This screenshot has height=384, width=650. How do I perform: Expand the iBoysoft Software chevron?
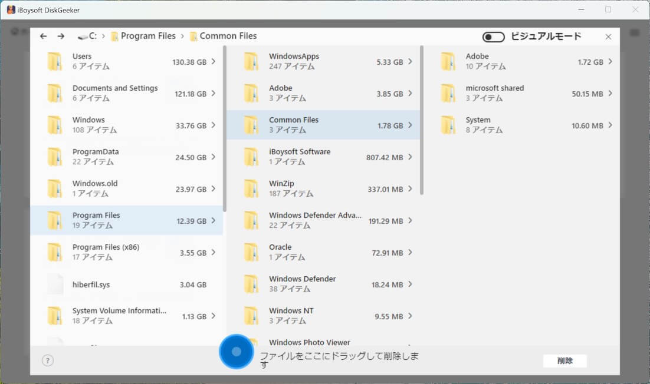410,157
